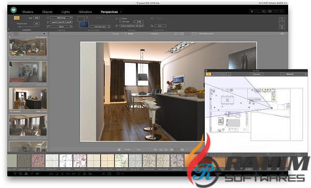Select the second perspective view thumbnail
Screen dimensions: 311x188
(28, 72)
